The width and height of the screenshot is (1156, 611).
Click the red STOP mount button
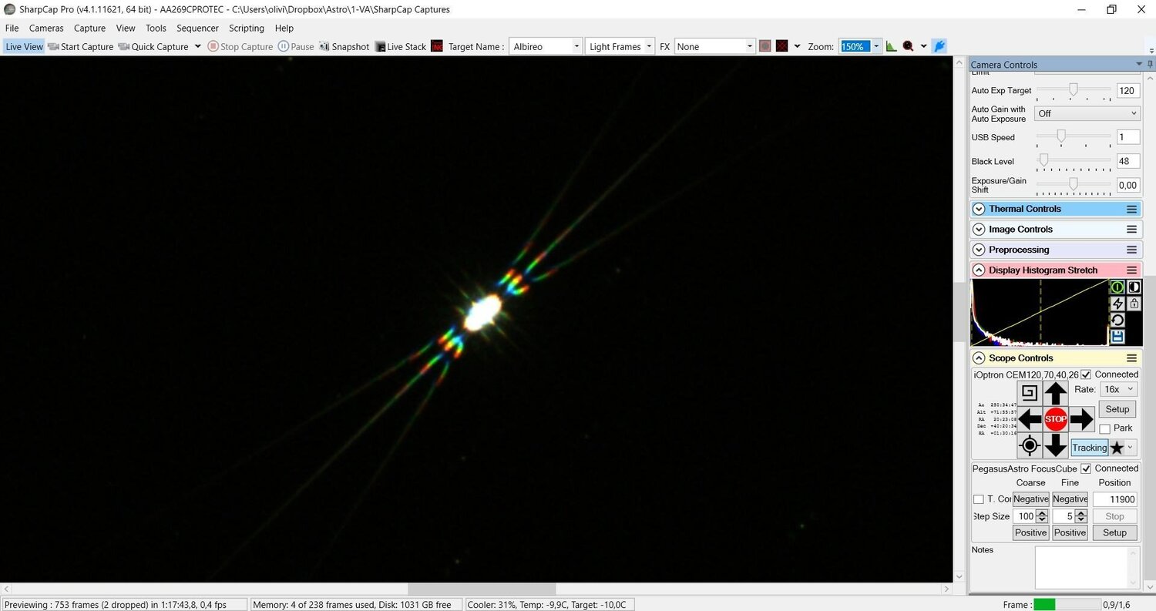(x=1055, y=419)
